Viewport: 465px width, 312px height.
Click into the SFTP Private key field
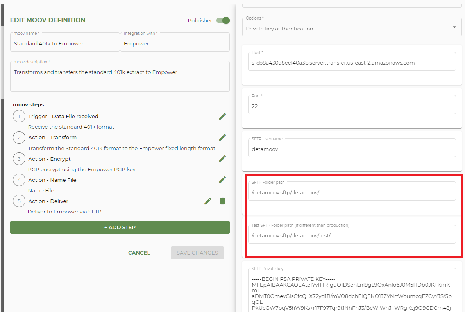pos(352,289)
